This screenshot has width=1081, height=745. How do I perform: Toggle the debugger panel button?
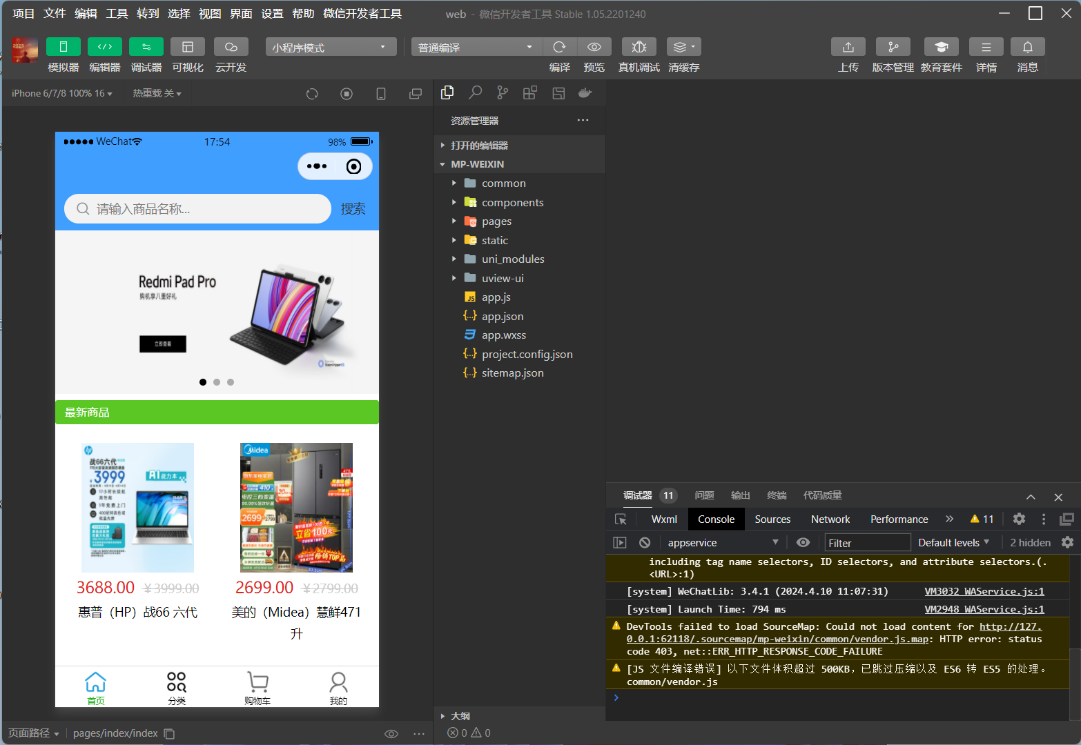click(x=146, y=46)
